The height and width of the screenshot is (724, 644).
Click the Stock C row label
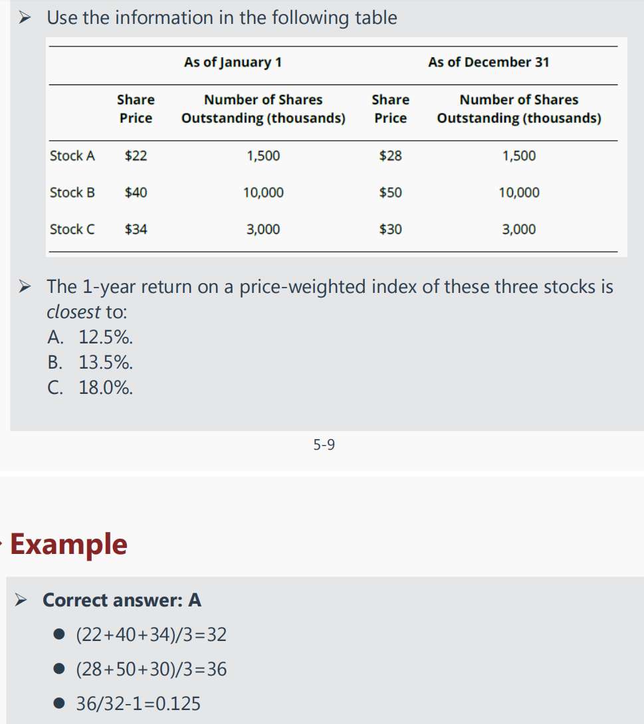click(72, 229)
